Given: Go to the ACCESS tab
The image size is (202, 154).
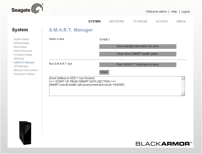Looking at the screenshot, I should point(162,21).
